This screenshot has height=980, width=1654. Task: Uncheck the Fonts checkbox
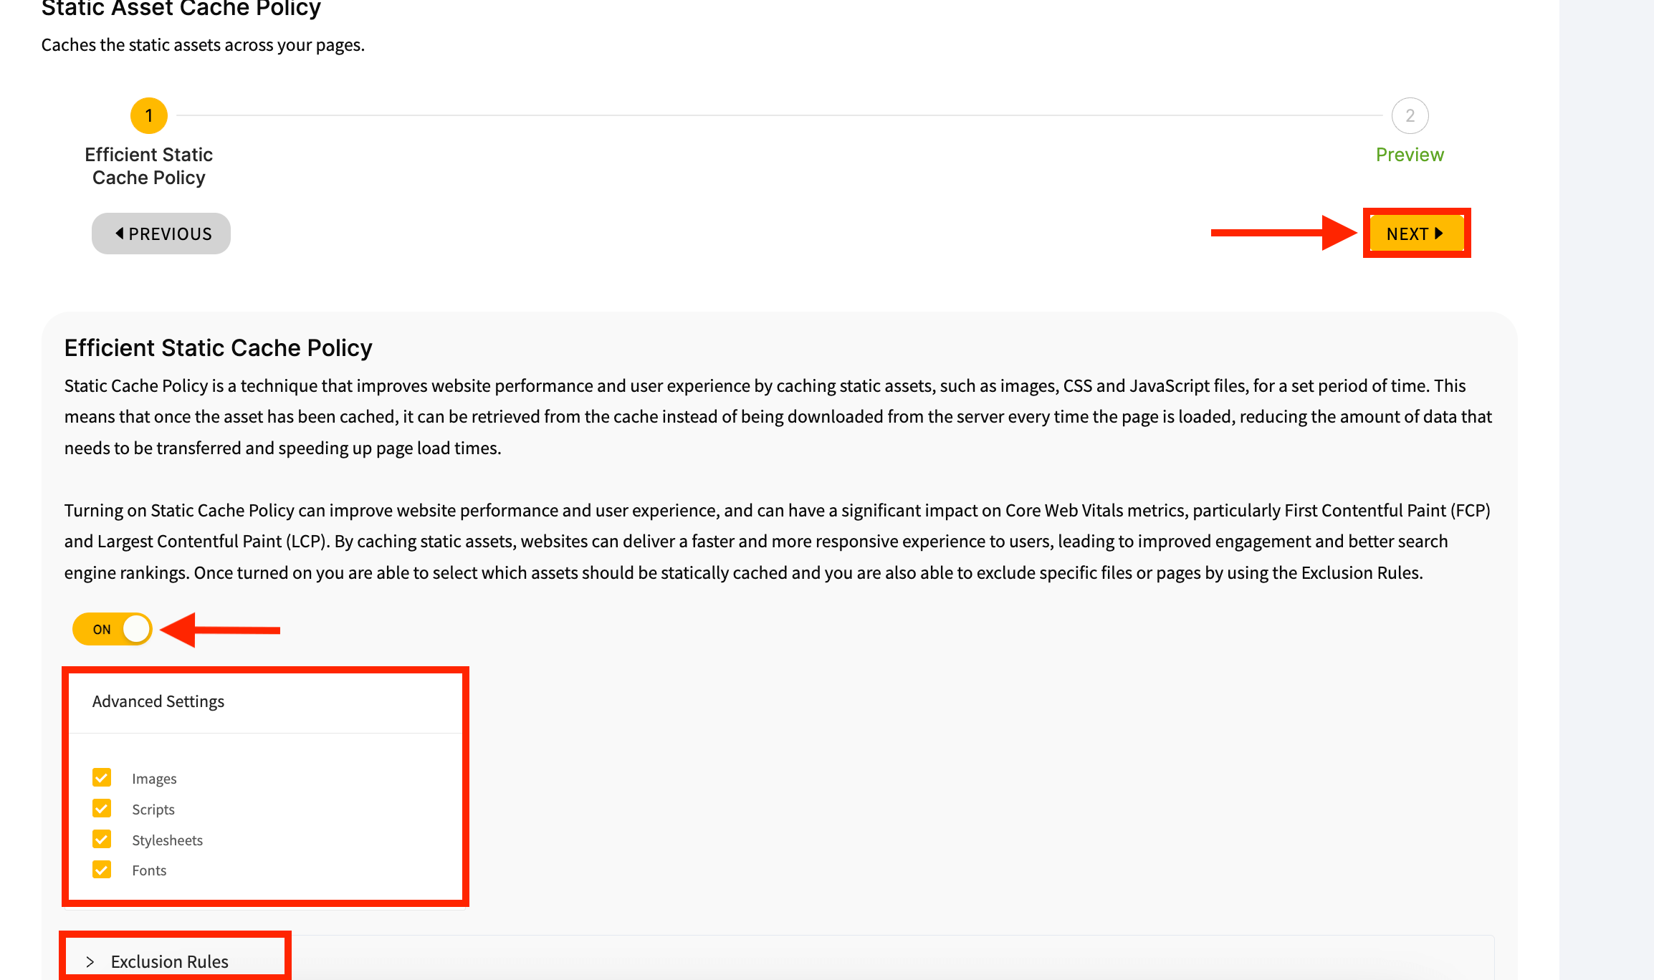[102, 870]
